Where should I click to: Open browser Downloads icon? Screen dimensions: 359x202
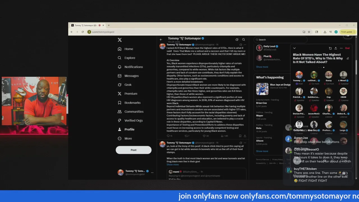pyautogui.click(x=325, y=32)
